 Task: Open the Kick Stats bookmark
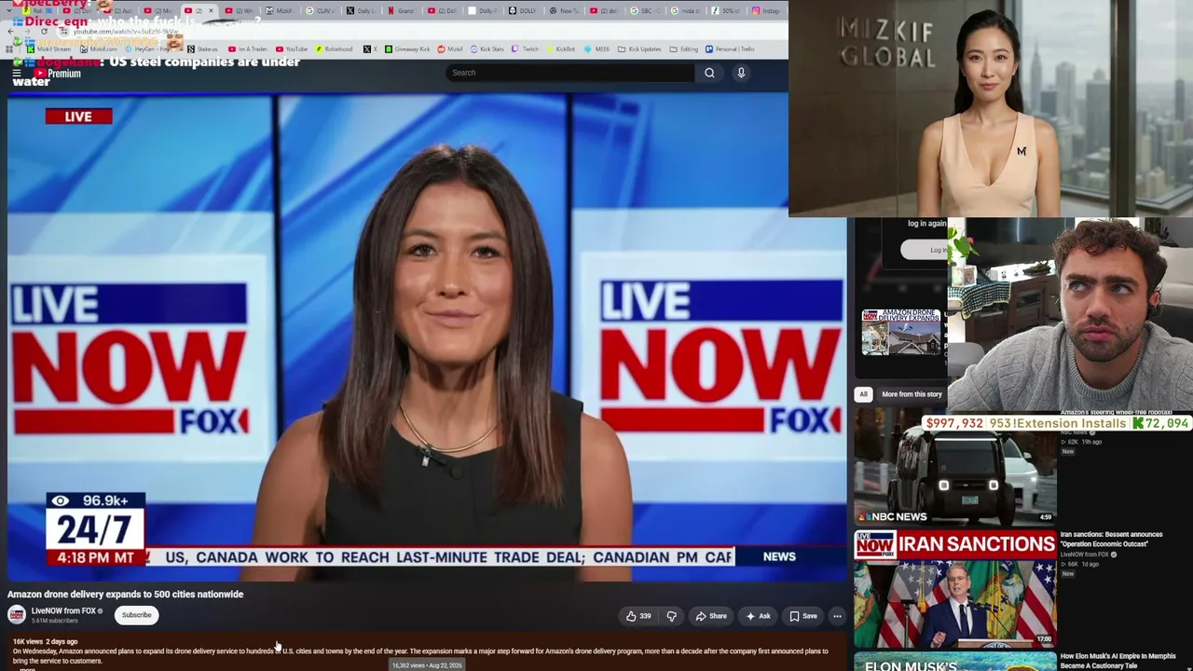tap(487, 49)
